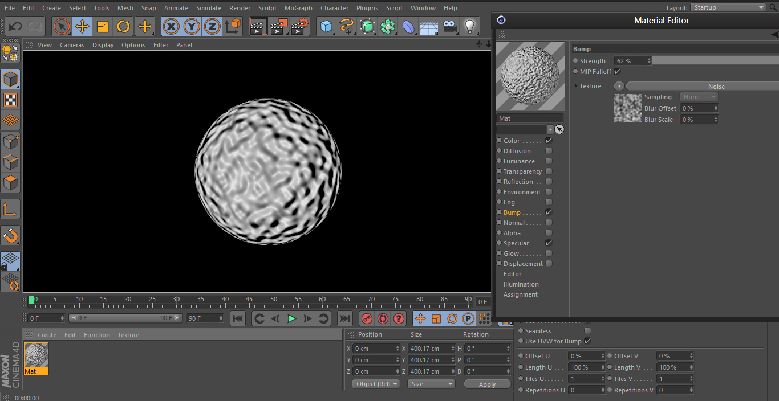
Task: Toggle the MIP Falloff checkbox
Action: coord(617,72)
